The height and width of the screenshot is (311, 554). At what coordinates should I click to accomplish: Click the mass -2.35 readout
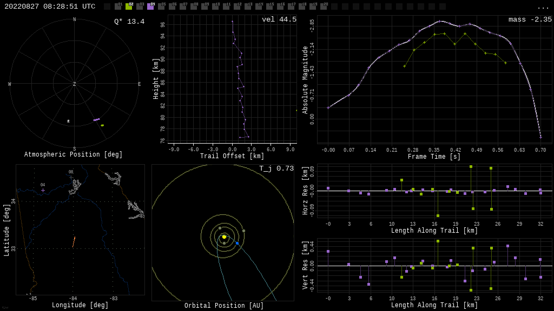[530, 19]
